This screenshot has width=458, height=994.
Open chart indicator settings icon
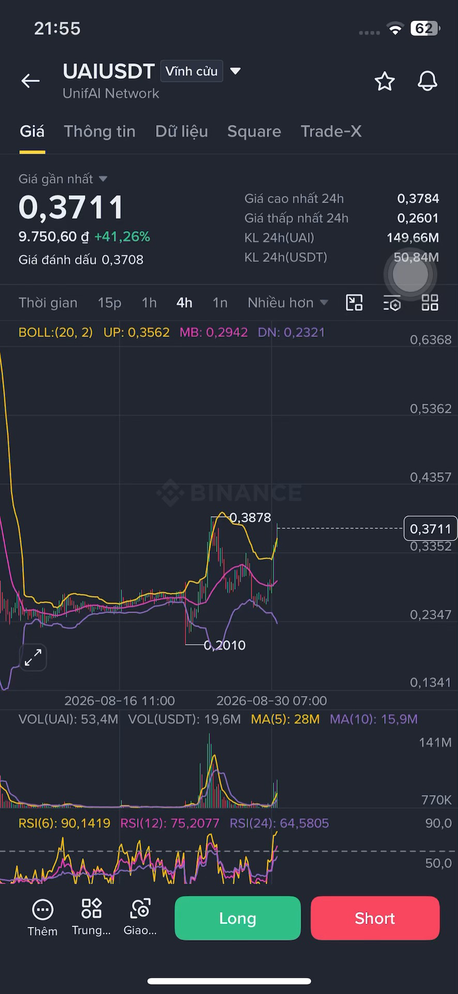click(x=392, y=303)
